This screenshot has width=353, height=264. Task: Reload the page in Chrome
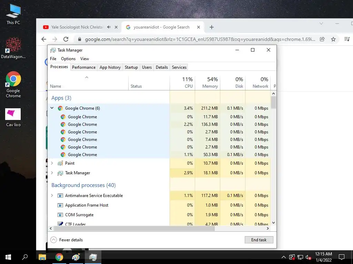point(66,39)
